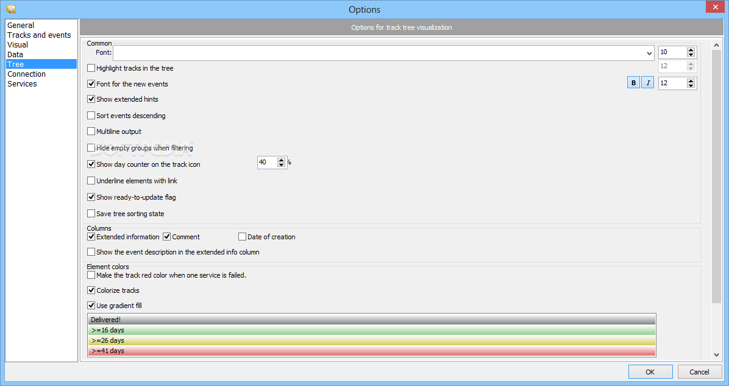Increase day counter percent up arrow
Screen dimensions: 729x386
(x=281, y=160)
